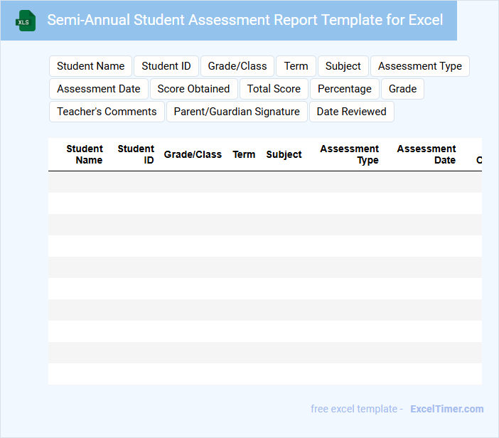
Task: Click the Grade/Class tag button
Action: (237, 66)
